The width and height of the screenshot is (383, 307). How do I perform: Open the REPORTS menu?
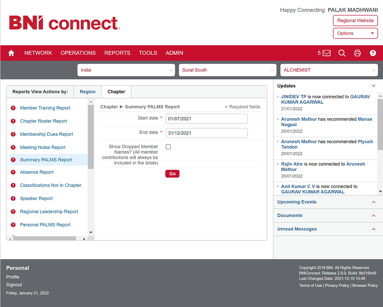coord(117,53)
